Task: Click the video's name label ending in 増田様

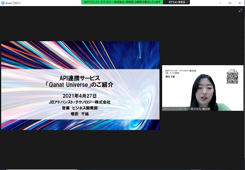Action: click(186, 109)
